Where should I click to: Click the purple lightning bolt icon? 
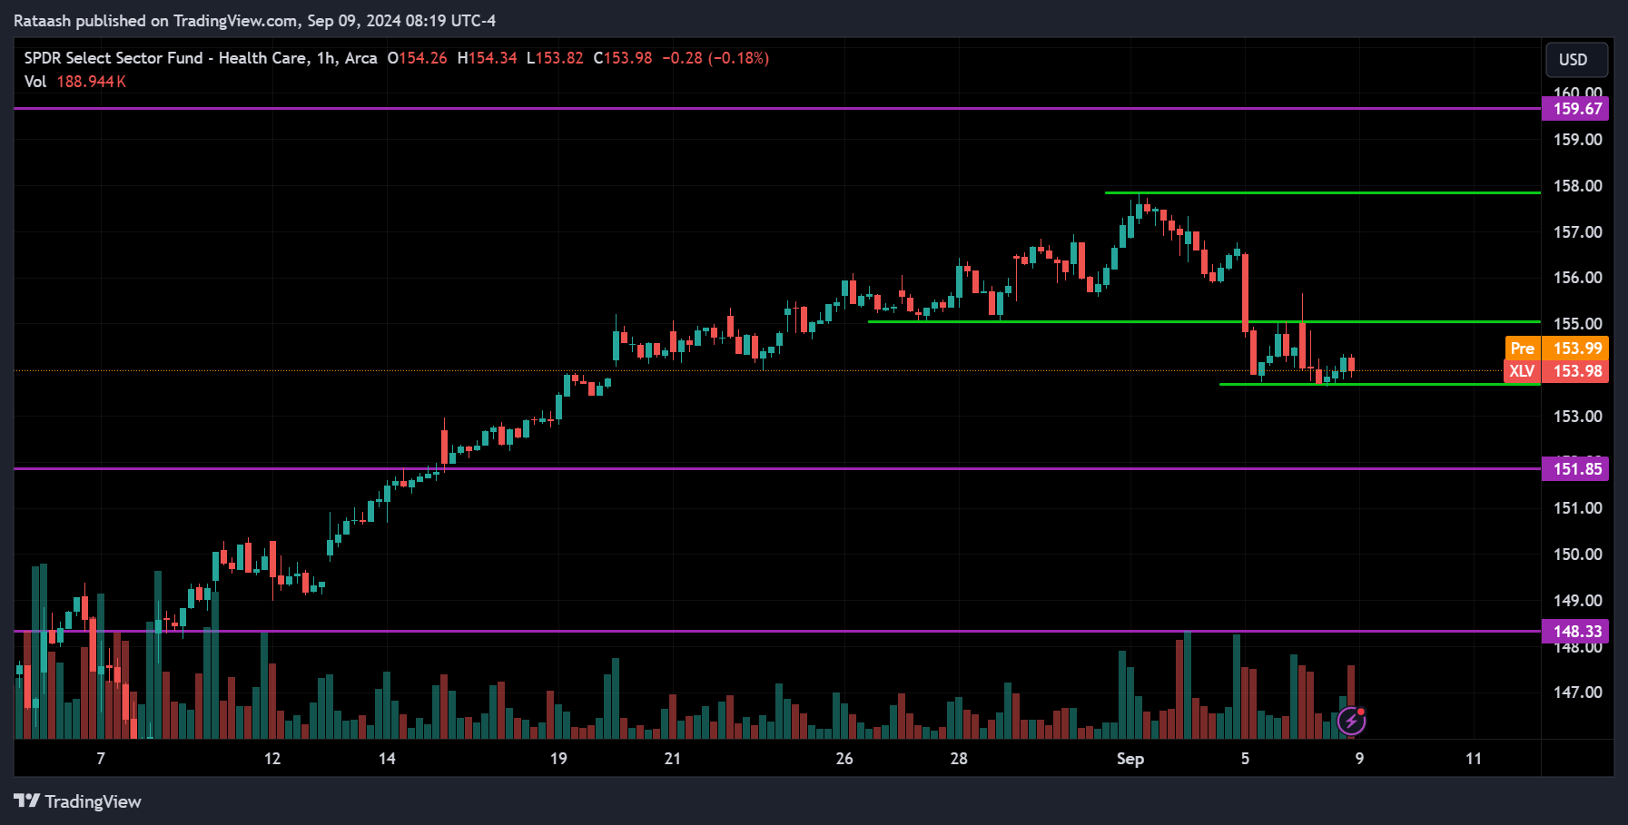(1351, 721)
